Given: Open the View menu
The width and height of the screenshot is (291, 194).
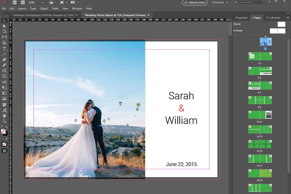Looking at the screenshot, I should (x=65, y=8).
